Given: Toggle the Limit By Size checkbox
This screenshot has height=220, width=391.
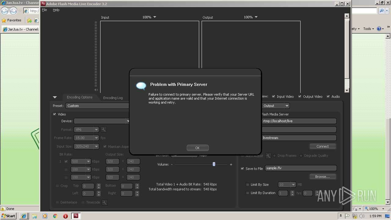Looking at the screenshot, I should click(x=247, y=185).
